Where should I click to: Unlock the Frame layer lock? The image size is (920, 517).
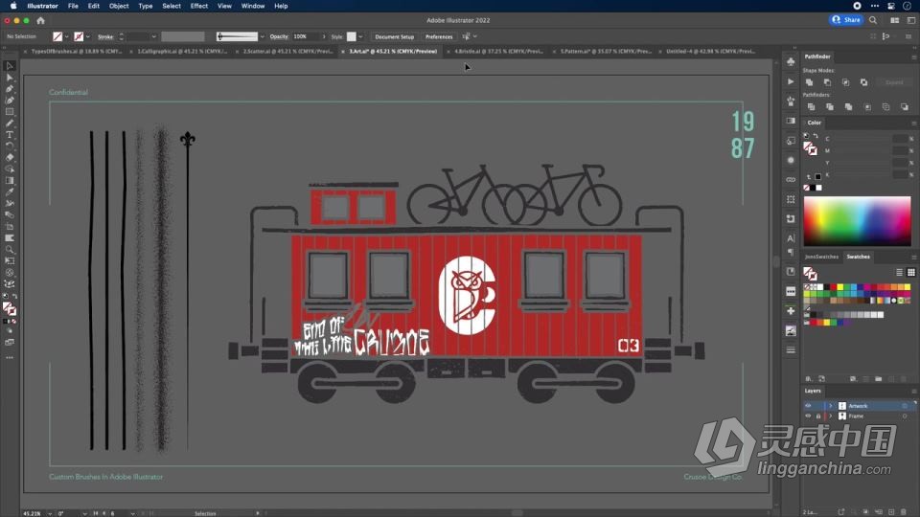817,416
